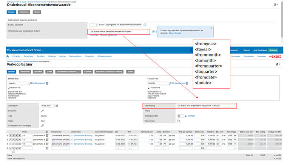Screen dimensions: 290x163
Task: Click magnifier before Franklin Hill under Factuur voor
Action: (x=149, y=88)
